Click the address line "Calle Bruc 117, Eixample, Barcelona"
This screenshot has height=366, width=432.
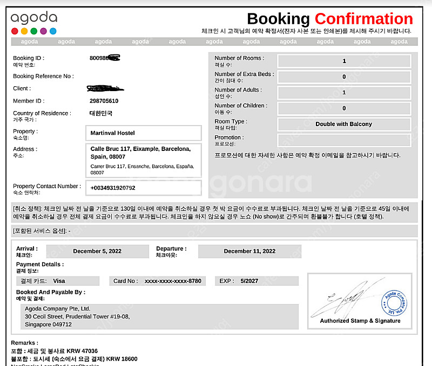click(x=140, y=149)
